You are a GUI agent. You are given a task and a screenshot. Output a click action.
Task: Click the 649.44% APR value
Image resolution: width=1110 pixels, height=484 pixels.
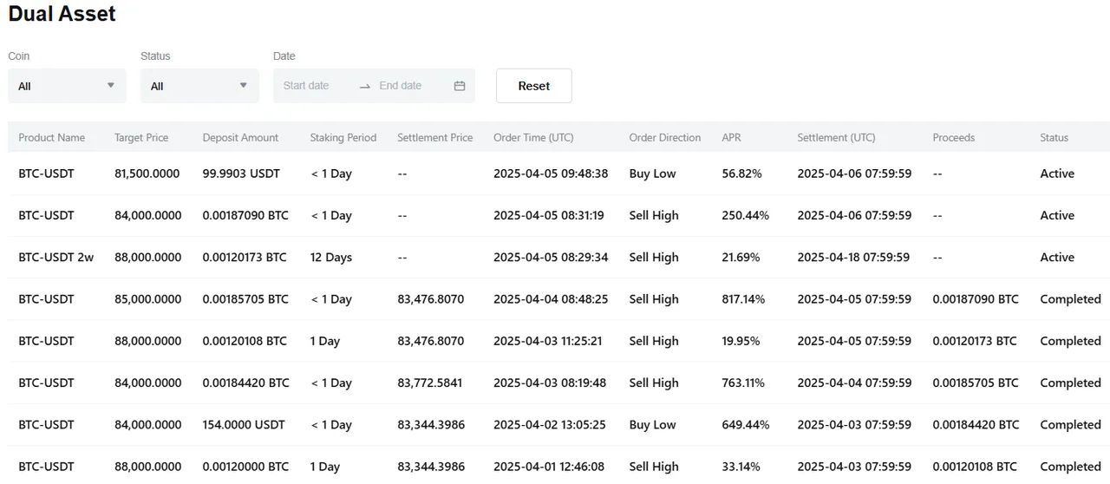[x=746, y=425]
